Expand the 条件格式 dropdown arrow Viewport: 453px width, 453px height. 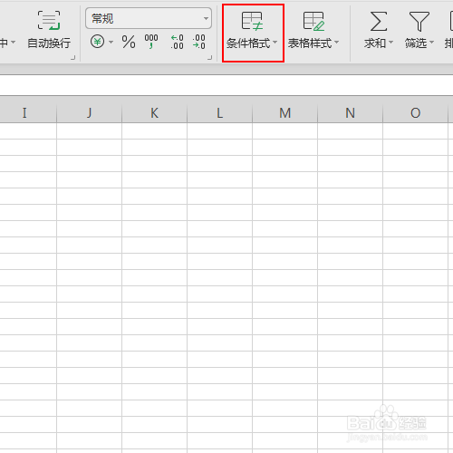tap(275, 43)
